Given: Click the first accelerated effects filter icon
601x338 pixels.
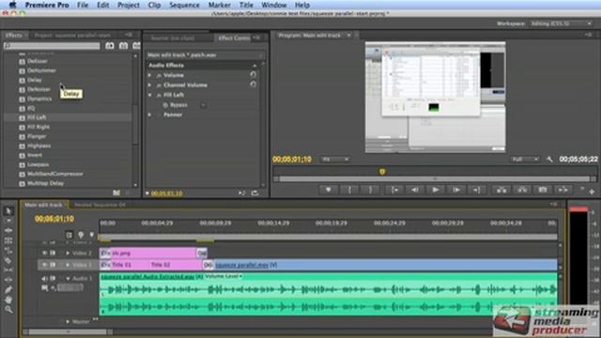Looking at the screenshot, I should click(x=110, y=46).
